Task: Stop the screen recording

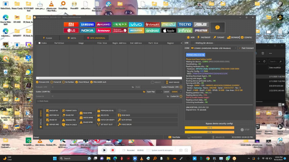Action: pyautogui.click(x=113, y=150)
